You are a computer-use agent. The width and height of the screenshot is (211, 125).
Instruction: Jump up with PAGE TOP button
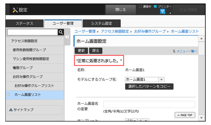click(185, 115)
